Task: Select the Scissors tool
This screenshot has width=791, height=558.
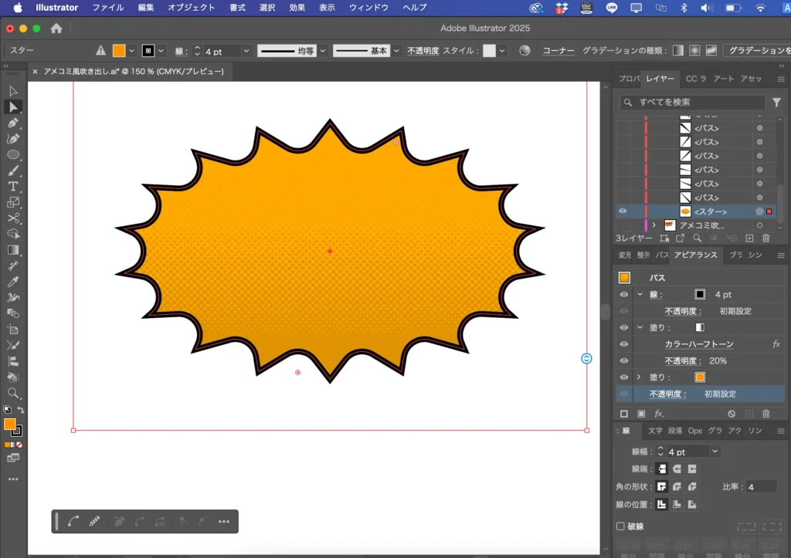Action: click(x=13, y=218)
